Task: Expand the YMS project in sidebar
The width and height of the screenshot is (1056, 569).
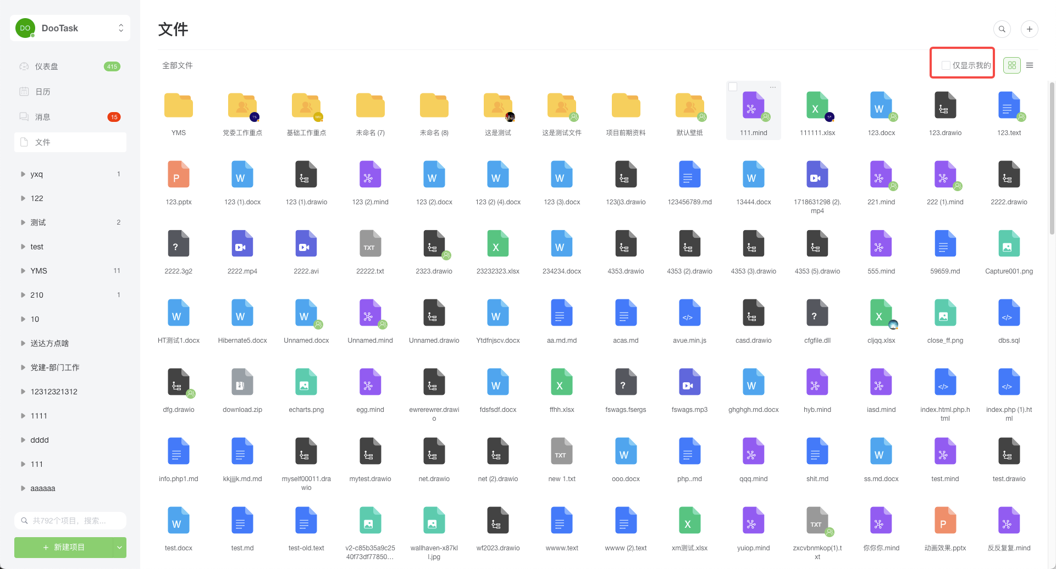Action: [x=23, y=270]
